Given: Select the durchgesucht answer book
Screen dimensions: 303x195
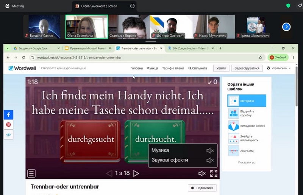Looking at the screenshot, I should click(91, 139).
